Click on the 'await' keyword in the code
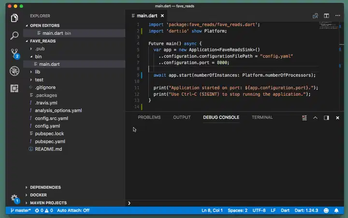This screenshot has height=218, width=348. pyautogui.click(x=159, y=75)
